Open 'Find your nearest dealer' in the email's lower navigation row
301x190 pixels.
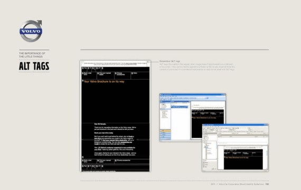106,161
